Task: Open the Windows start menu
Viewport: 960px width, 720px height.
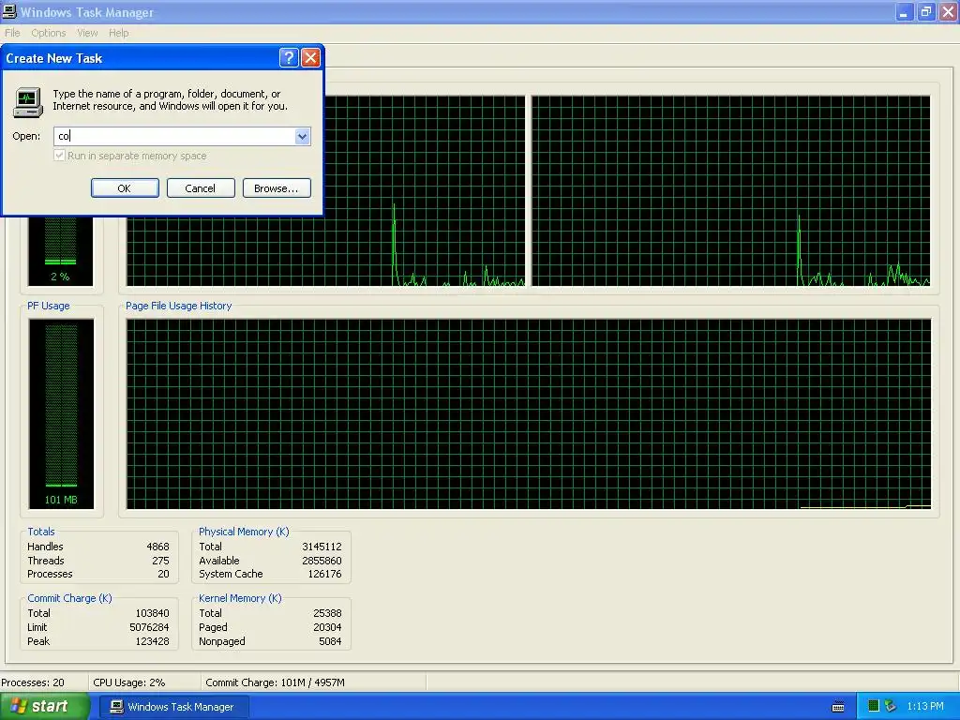Action: [44, 707]
